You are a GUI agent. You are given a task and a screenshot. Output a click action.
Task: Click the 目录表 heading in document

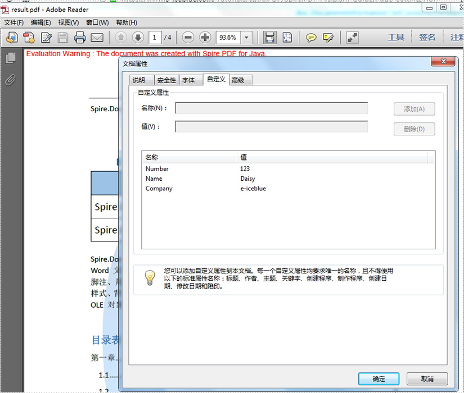(x=105, y=340)
